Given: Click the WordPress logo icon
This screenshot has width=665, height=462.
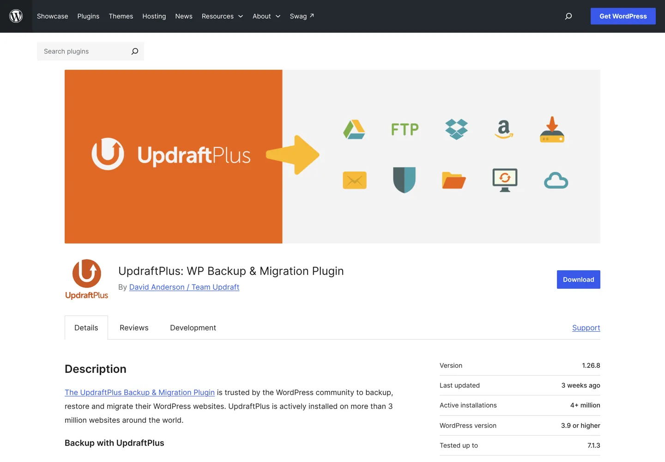Looking at the screenshot, I should pyautogui.click(x=16, y=16).
